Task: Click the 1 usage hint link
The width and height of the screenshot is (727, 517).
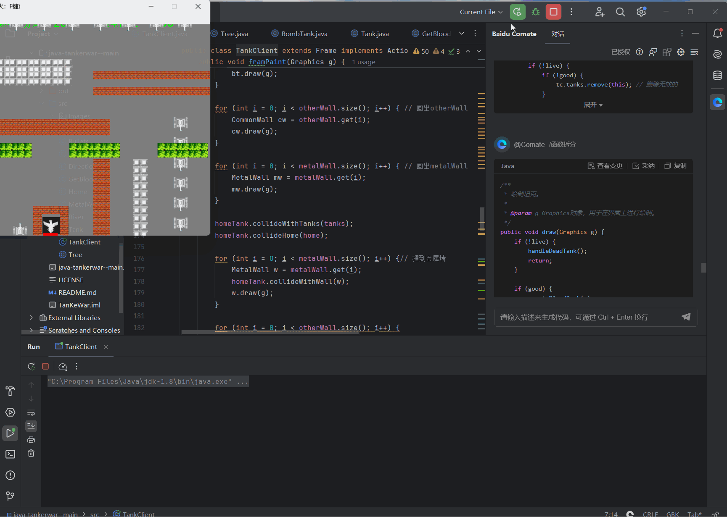Action: [x=364, y=62]
